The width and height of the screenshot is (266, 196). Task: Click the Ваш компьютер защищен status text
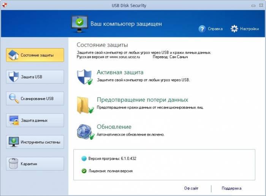tap(126, 24)
